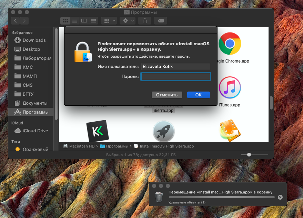
Task: Click the Документы document icon in the sidebar
Action: pyautogui.click(x=17, y=103)
